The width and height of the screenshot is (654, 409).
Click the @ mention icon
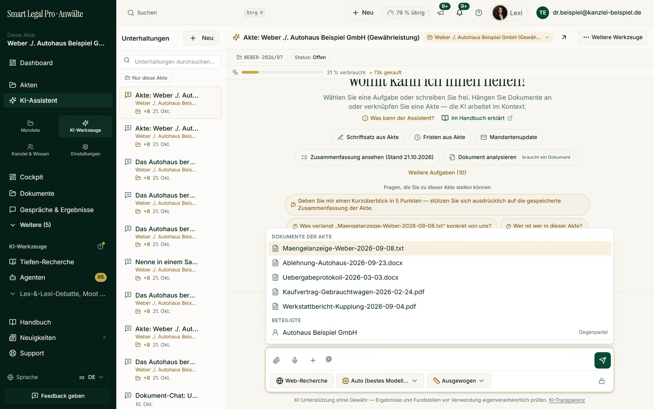pos(329,359)
